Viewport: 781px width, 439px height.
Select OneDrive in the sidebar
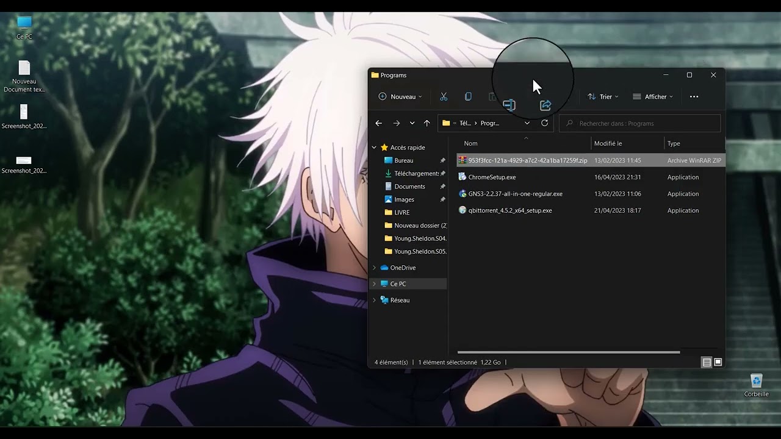(x=403, y=268)
